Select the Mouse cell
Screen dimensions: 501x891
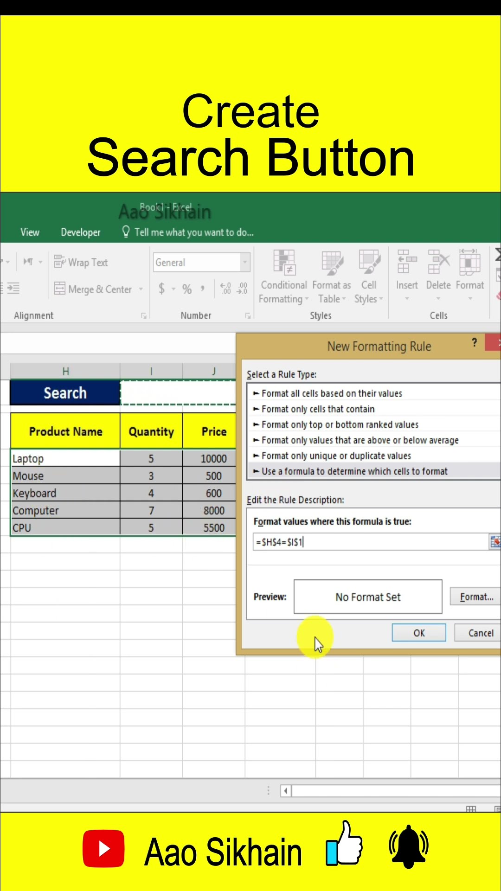tap(65, 476)
